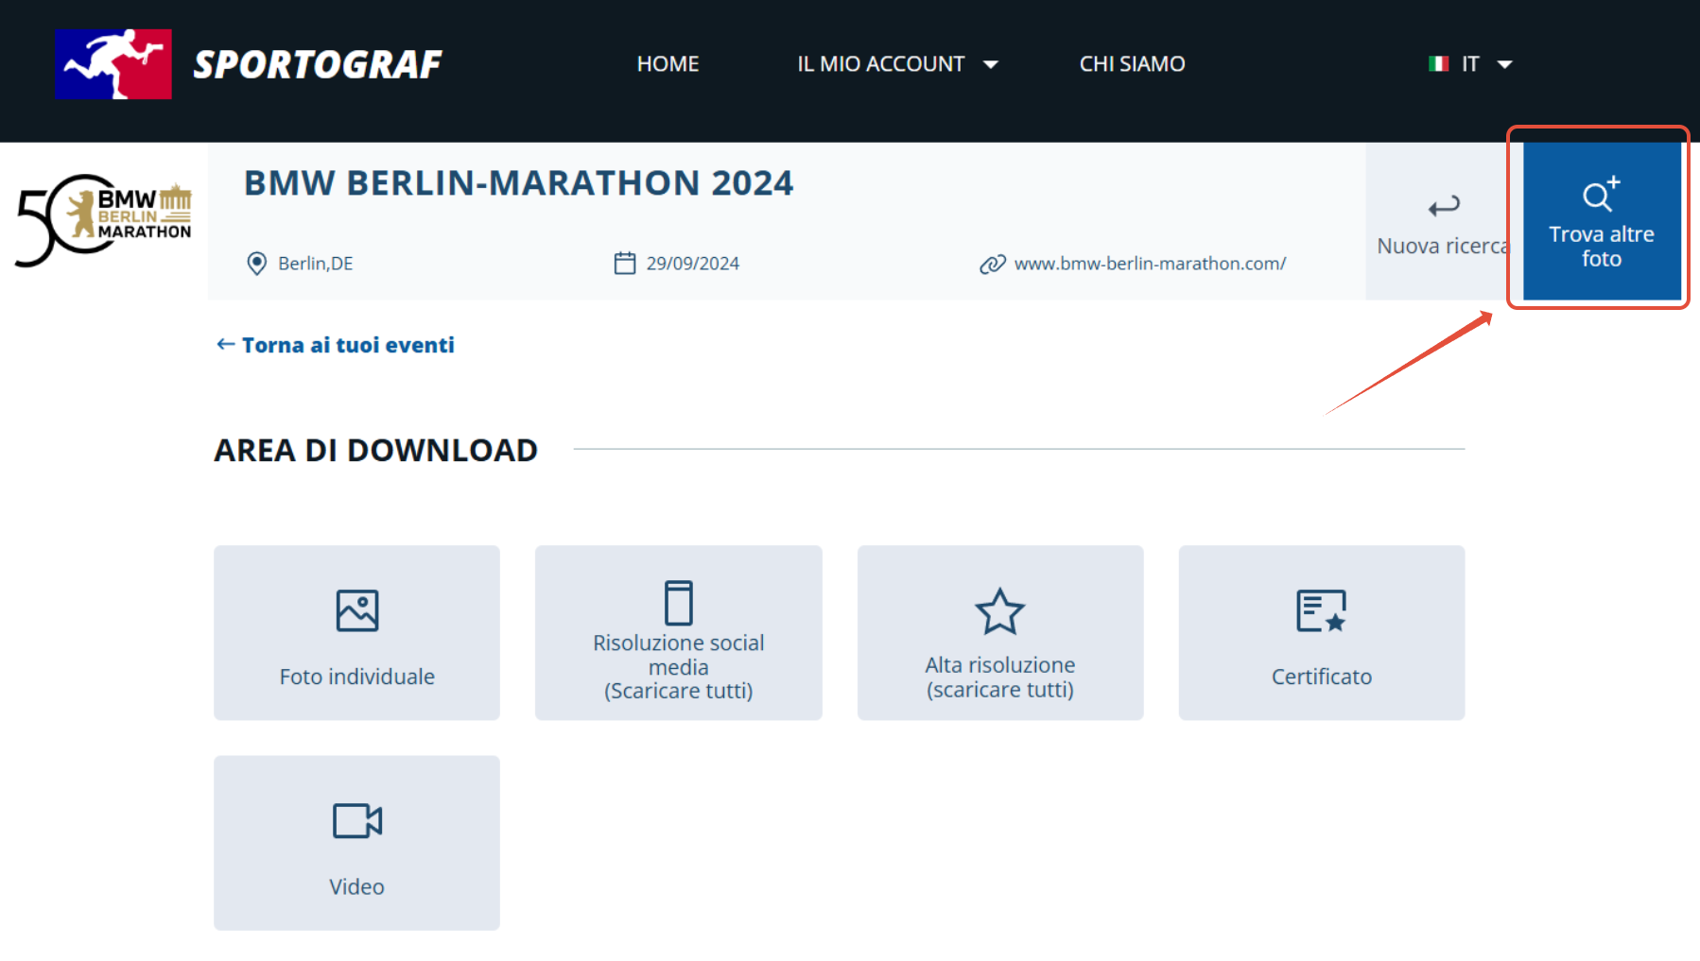Click the certificate icon in the Certificato tile
Viewport: 1700px width, 961px height.
click(x=1321, y=610)
